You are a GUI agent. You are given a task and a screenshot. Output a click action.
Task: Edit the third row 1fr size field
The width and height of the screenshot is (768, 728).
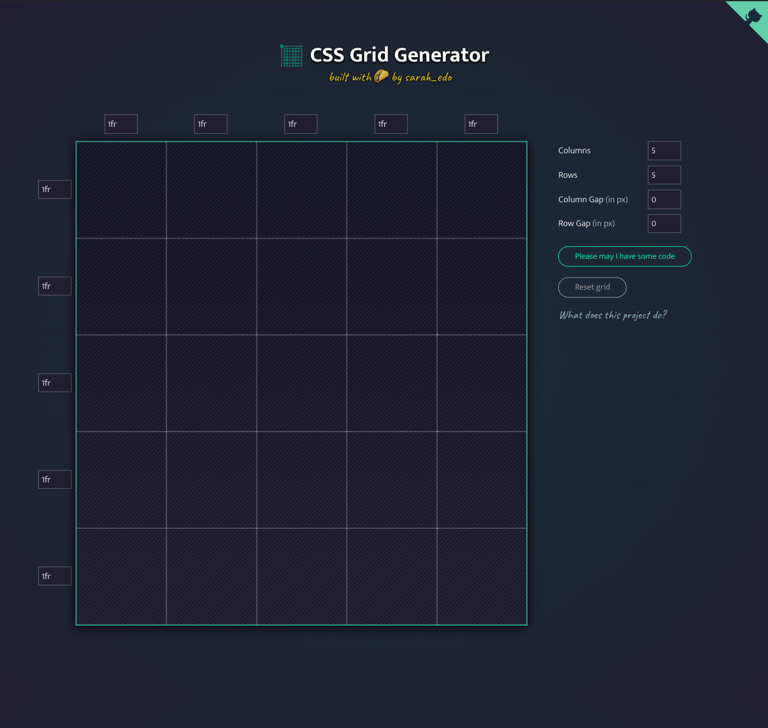tap(55, 383)
